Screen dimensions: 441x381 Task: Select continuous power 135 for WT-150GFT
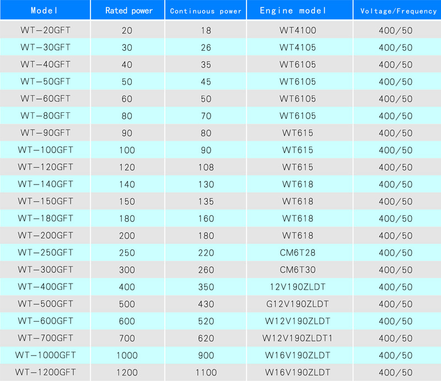pyautogui.click(x=206, y=201)
